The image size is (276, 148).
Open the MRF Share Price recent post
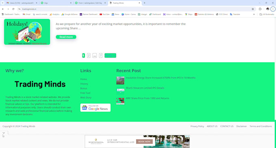[x=147, y=98]
